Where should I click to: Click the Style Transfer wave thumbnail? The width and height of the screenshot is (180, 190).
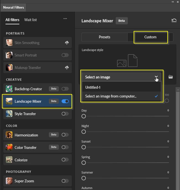click(9, 114)
